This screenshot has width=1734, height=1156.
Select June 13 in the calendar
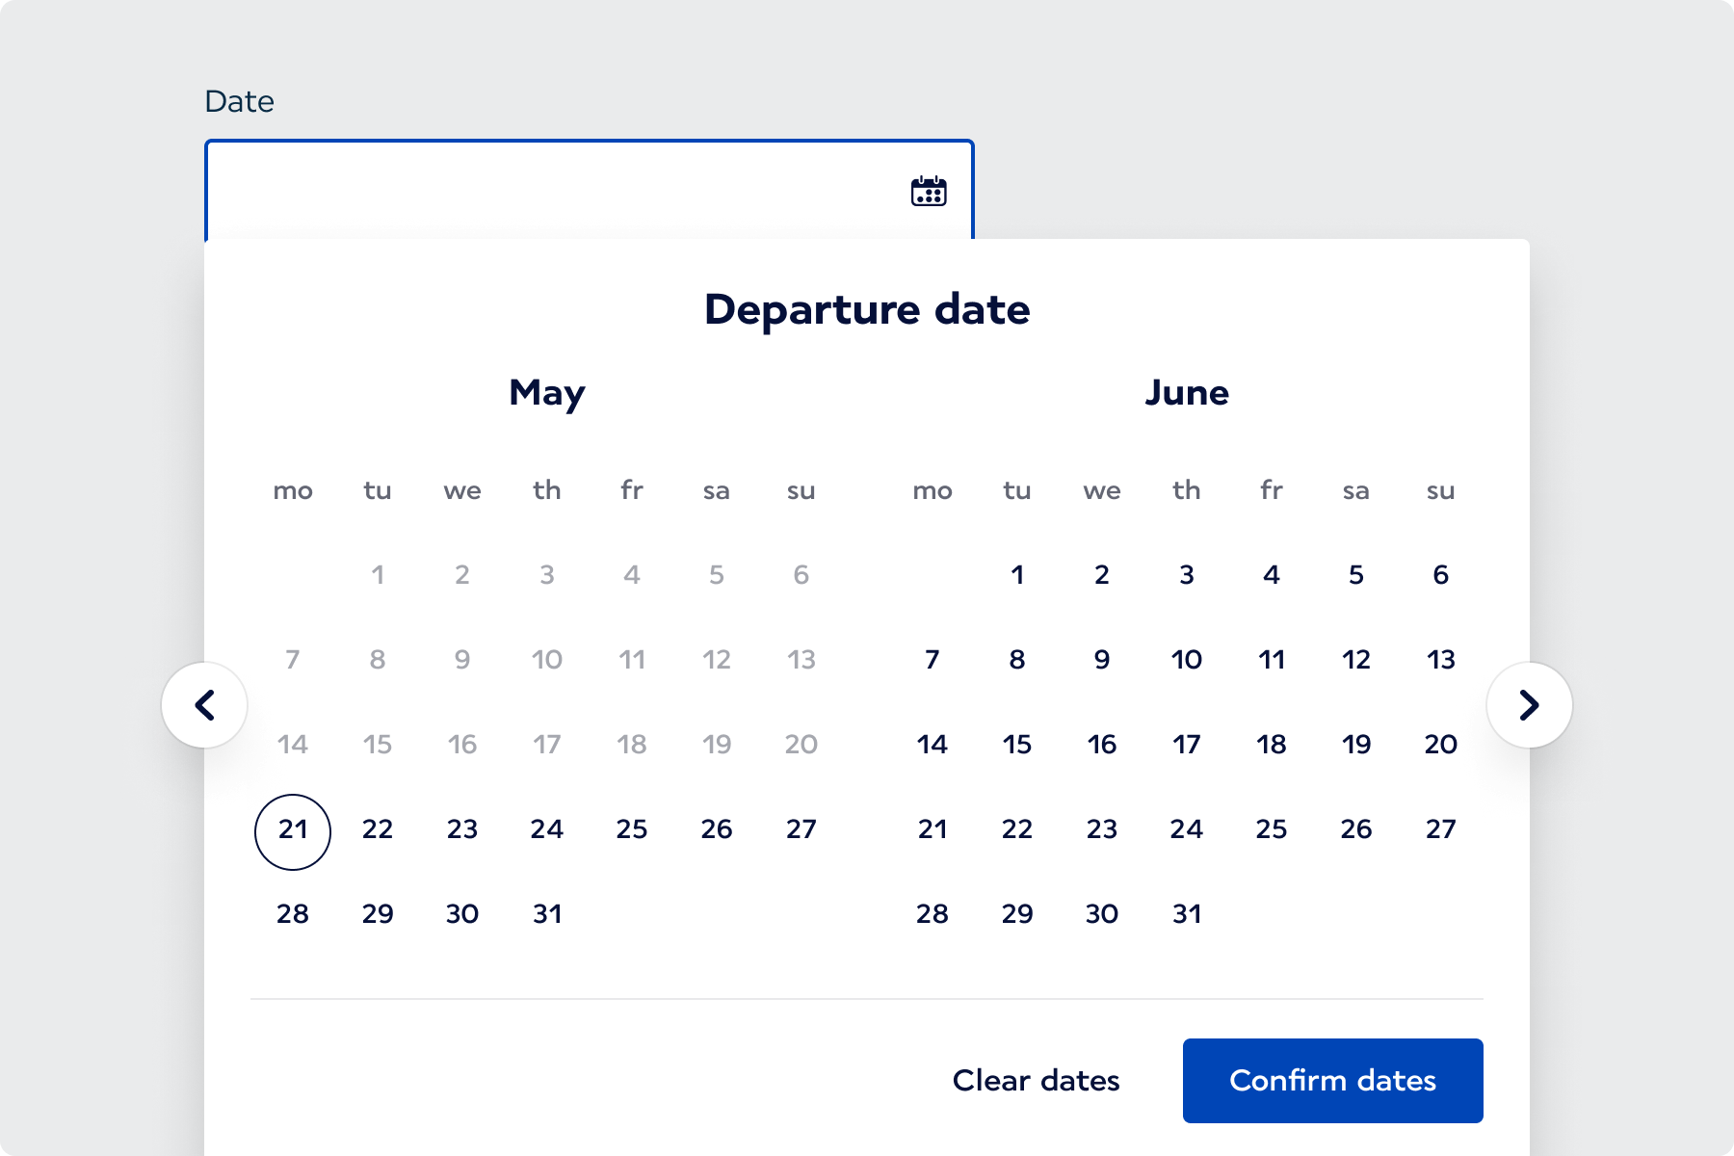(x=1439, y=659)
